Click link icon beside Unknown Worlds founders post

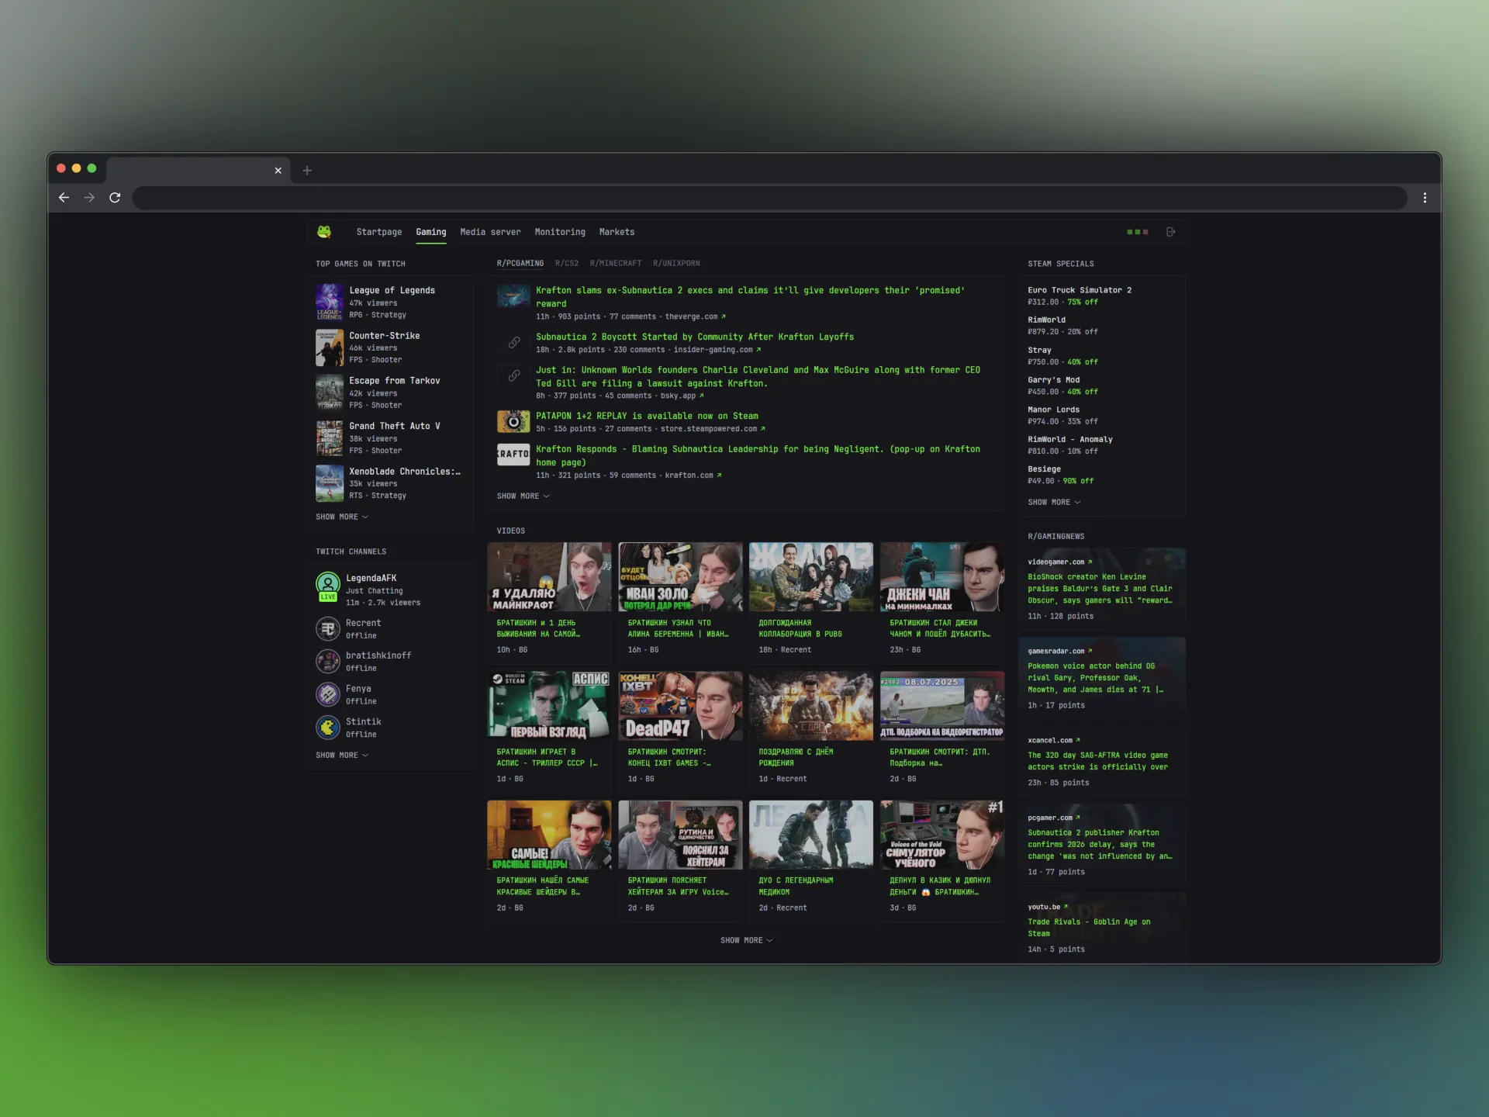pos(513,376)
